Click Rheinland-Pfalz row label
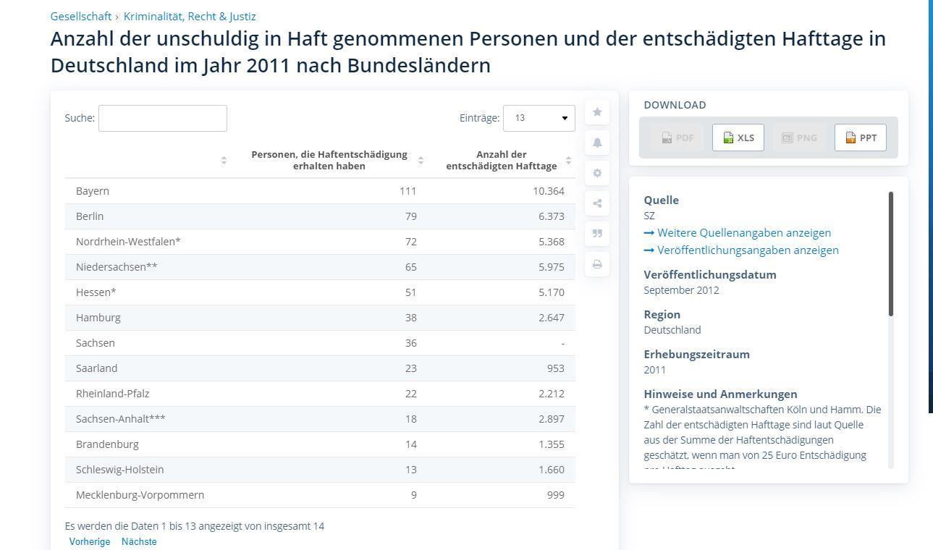The height and width of the screenshot is (550, 933). point(112,394)
